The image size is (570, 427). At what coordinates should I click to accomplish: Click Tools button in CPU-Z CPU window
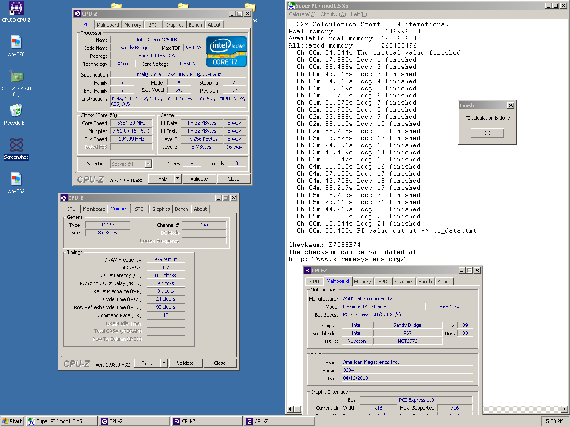click(x=162, y=179)
